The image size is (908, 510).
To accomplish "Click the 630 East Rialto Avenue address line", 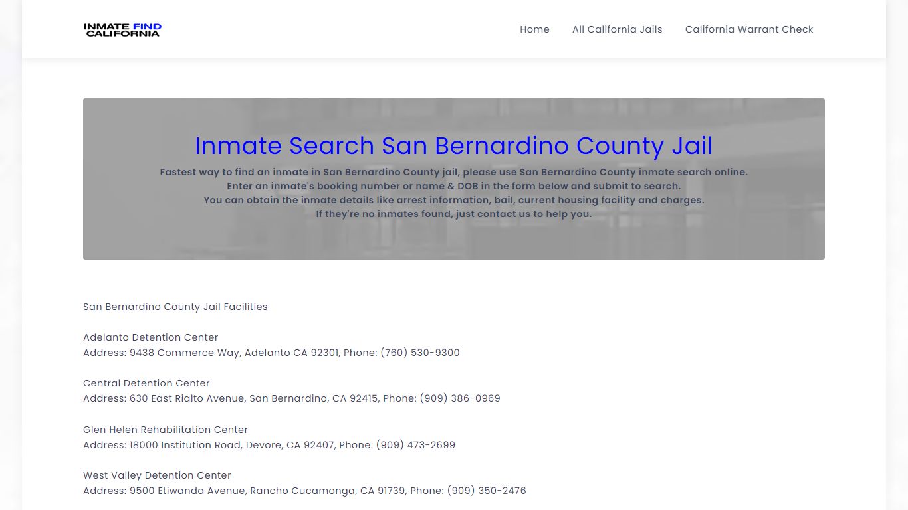I will tap(292, 398).
